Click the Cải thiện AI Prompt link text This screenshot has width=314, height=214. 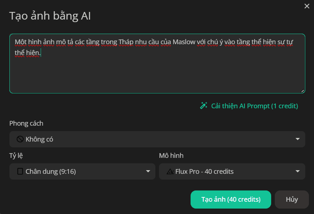(254, 106)
